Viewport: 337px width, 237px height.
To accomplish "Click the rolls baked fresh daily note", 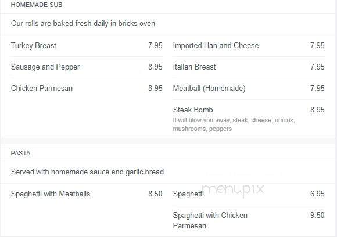I will click(x=83, y=23).
